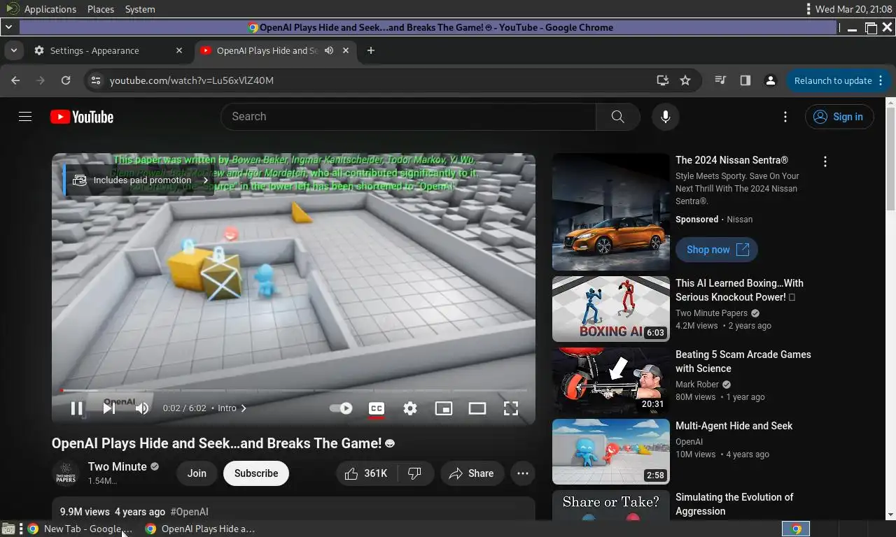Screen dimensions: 896x537
Task: Click the date and time clock
Action: tap(854, 9)
